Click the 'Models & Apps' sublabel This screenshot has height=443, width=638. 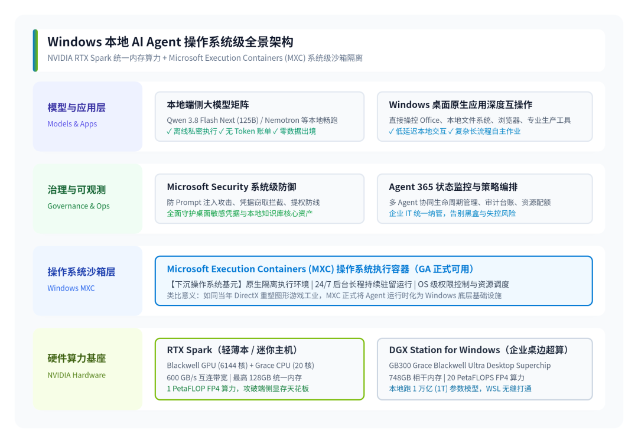click(x=72, y=123)
